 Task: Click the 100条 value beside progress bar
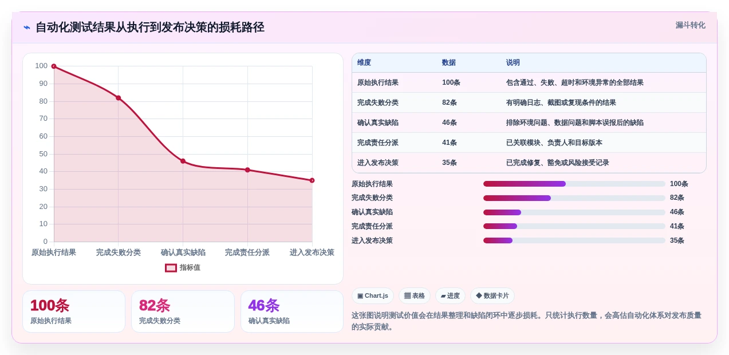[x=679, y=184]
